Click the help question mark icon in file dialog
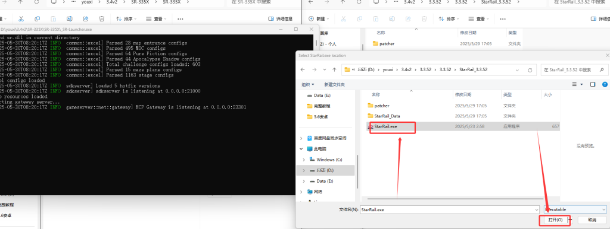This screenshot has height=229, width=610. [605, 84]
